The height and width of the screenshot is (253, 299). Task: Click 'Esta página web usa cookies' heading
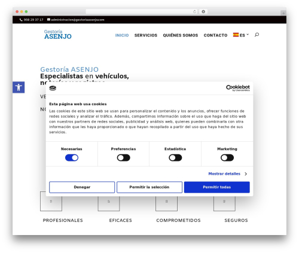pyautogui.click(x=78, y=104)
